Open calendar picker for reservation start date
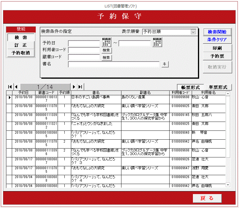This screenshot has width=239, height=208. tap(106, 42)
